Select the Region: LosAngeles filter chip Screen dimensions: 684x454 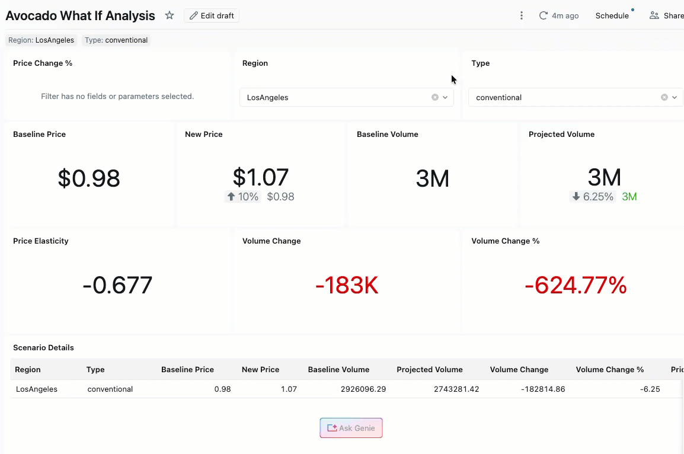(40, 40)
